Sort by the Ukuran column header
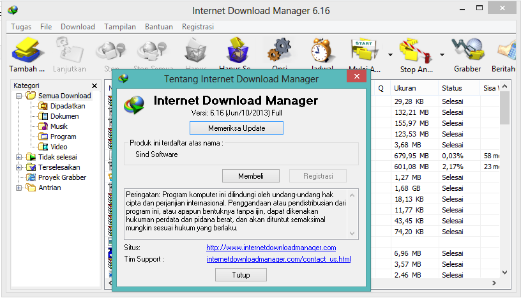 (x=414, y=88)
